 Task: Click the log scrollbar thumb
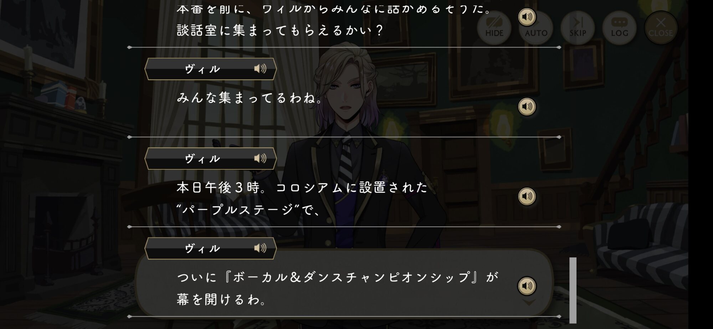(573, 290)
